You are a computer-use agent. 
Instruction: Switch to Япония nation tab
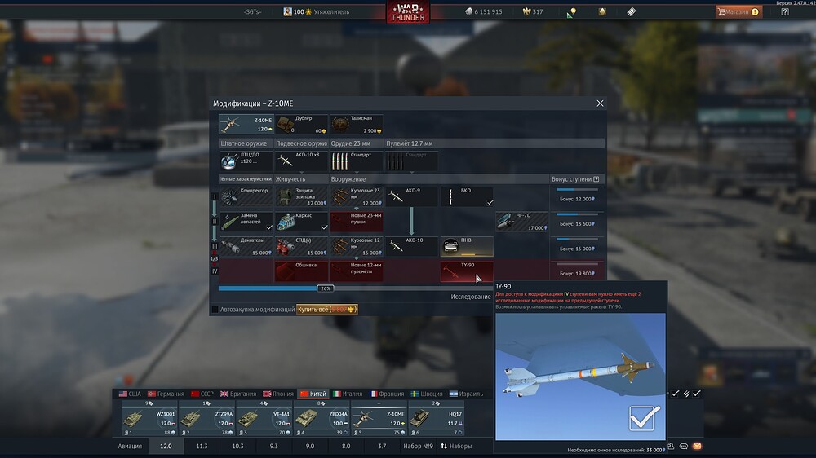coord(278,394)
